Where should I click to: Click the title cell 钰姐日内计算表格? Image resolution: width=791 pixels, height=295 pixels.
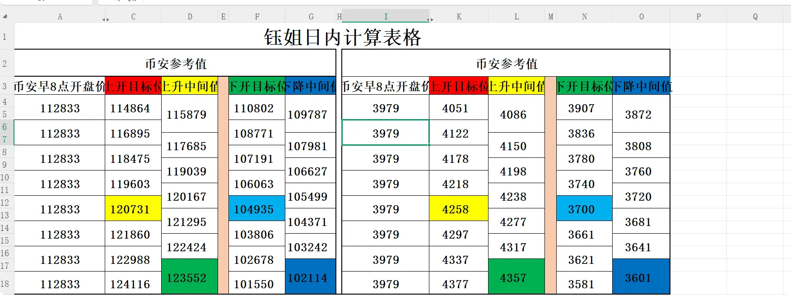pos(342,37)
